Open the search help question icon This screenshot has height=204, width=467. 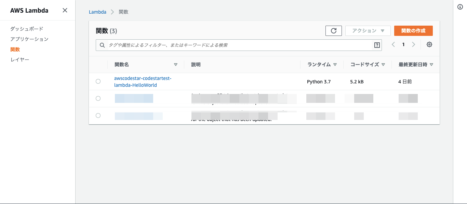tap(377, 45)
